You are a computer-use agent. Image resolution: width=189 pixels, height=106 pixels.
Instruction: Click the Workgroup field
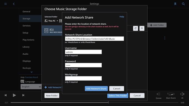tap(83, 78)
